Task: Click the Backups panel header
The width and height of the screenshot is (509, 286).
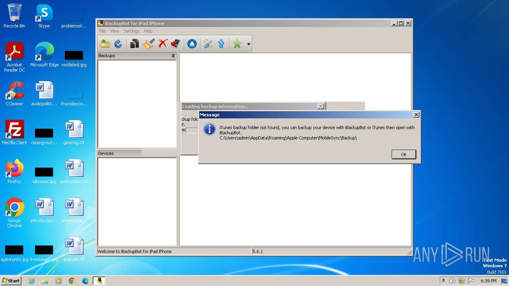Action: [137, 56]
